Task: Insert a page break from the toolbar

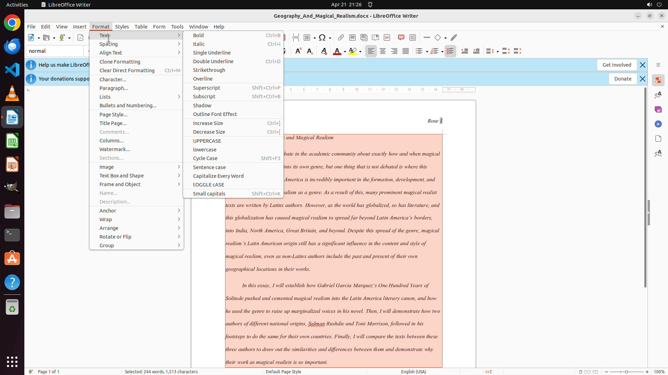Action: pyautogui.click(x=295, y=37)
